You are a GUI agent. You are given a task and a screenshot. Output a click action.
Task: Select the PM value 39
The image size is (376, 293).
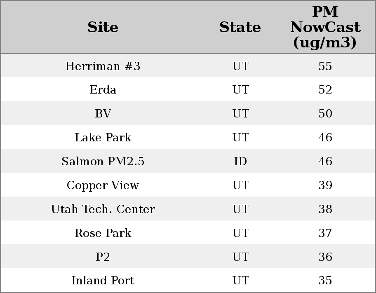point(325,185)
